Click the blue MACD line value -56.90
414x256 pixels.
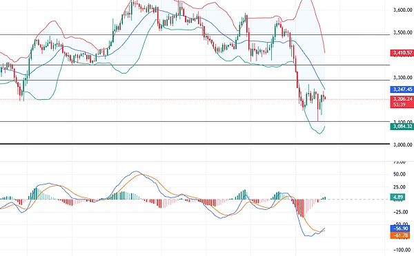click(400, 228)
